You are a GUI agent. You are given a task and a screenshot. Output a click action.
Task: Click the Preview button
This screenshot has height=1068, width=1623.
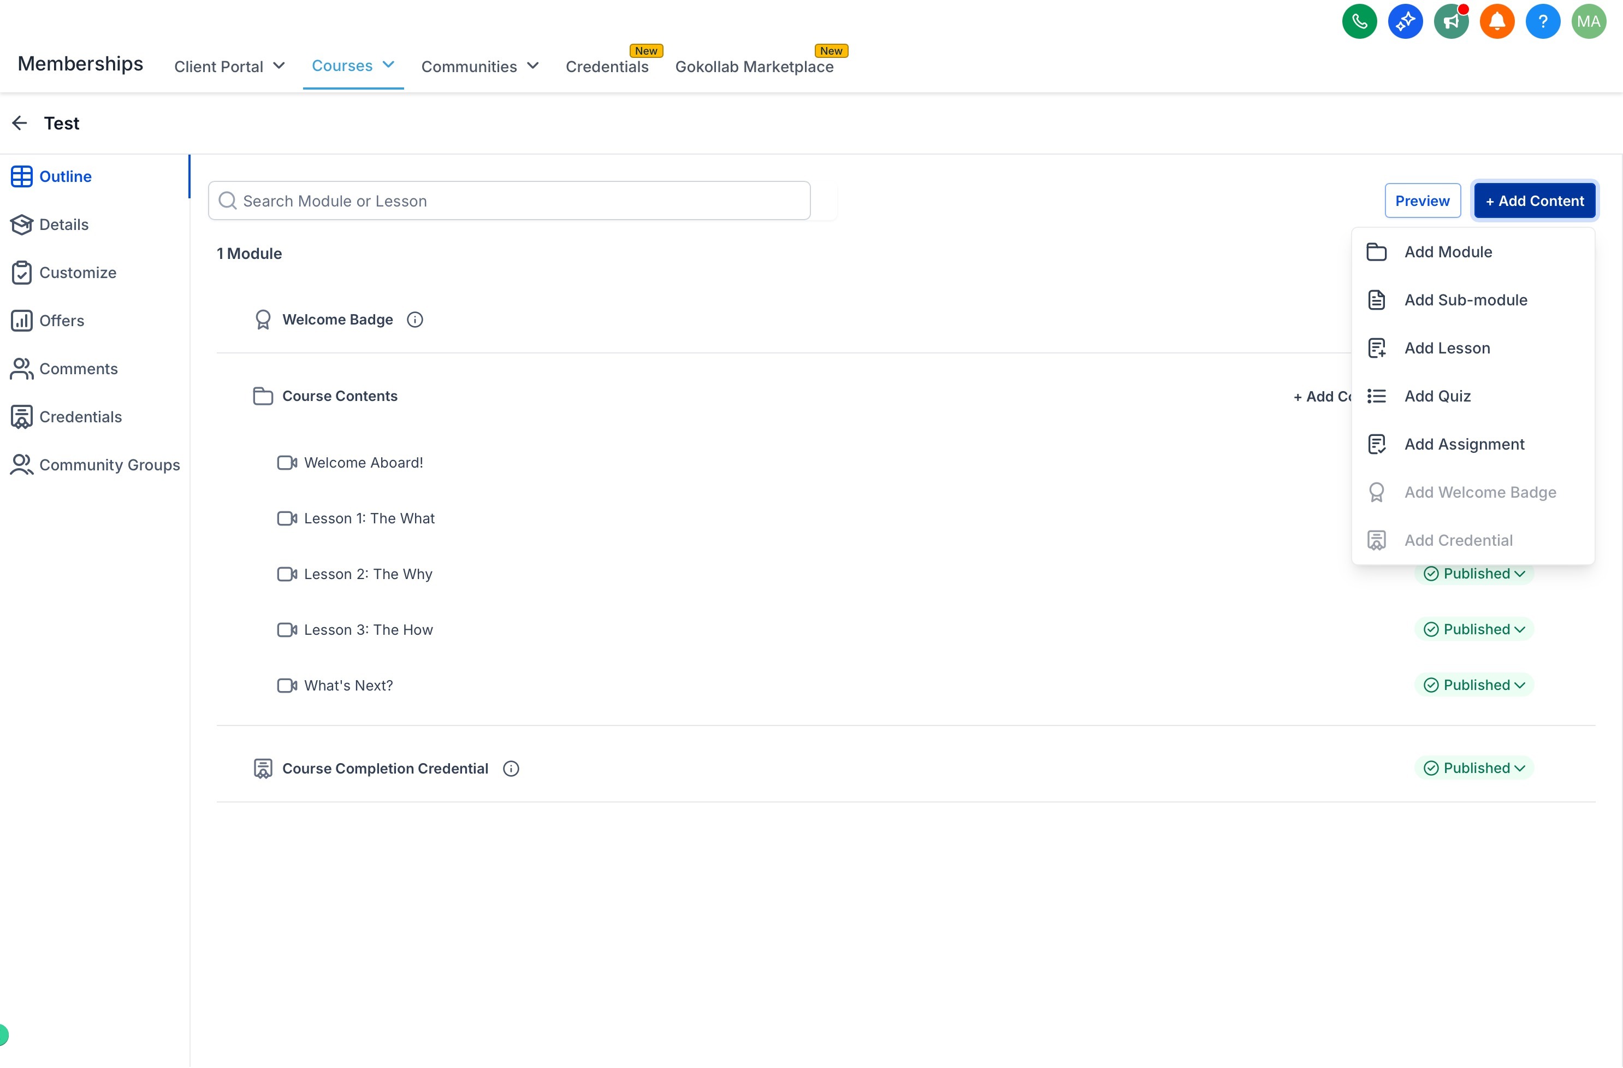pos(1422,200)
